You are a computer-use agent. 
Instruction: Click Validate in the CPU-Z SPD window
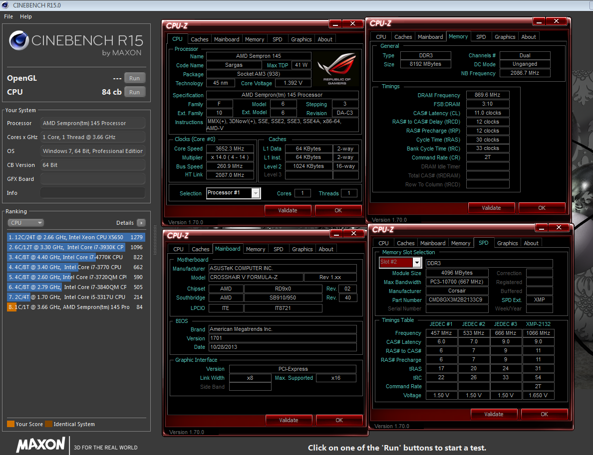click(x=494, y=414)
